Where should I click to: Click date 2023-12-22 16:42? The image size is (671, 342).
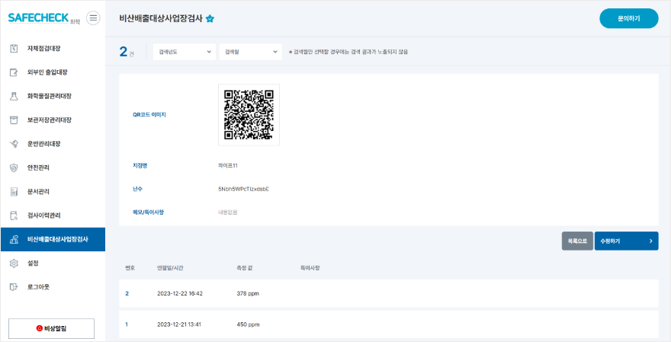(180, 294)
